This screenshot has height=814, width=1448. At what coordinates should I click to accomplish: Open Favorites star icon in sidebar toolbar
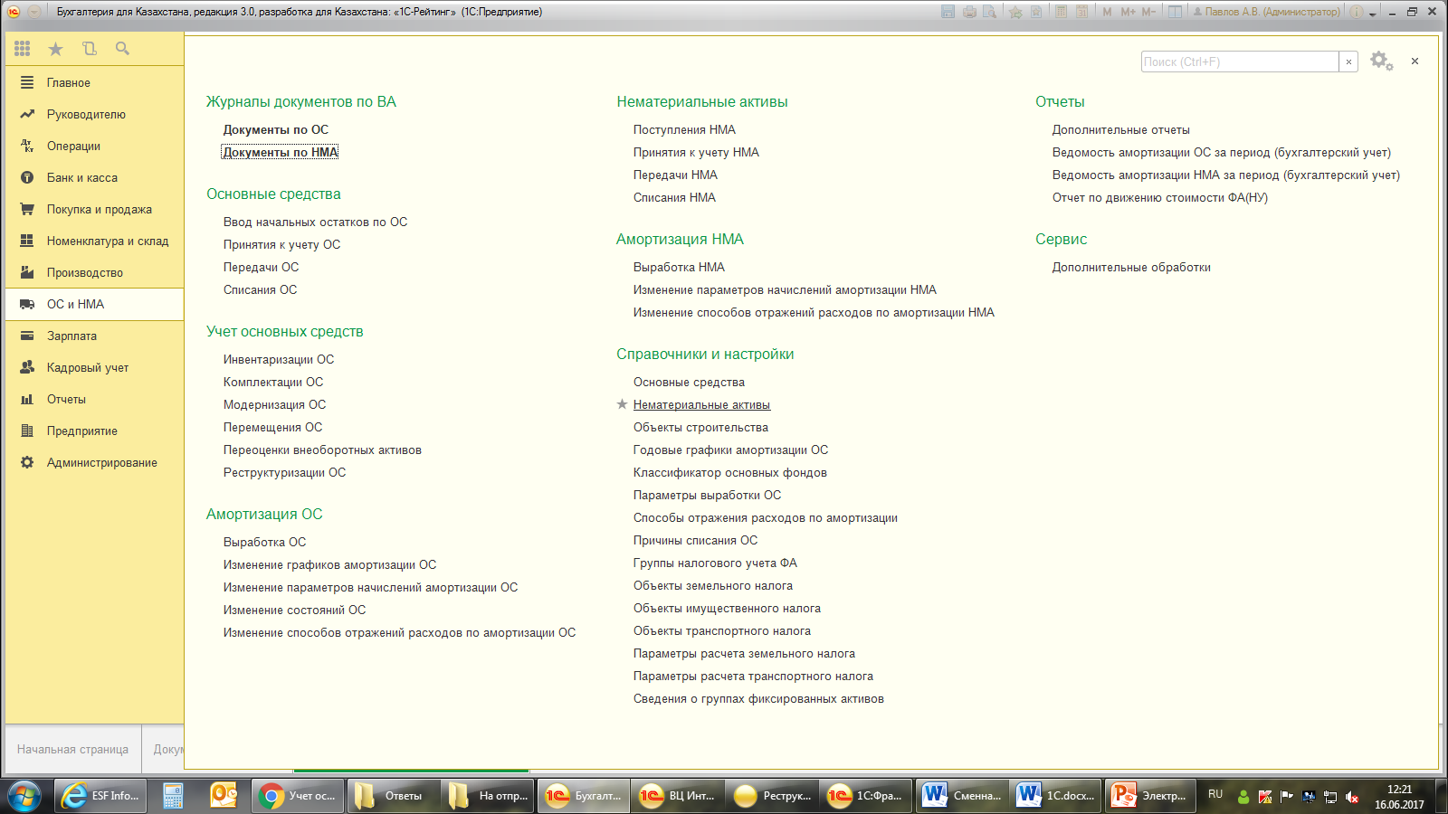(55, 49)
